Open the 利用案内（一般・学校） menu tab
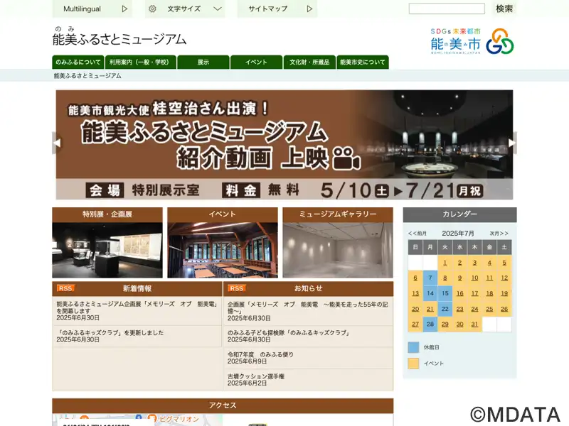 click(141, 62)
